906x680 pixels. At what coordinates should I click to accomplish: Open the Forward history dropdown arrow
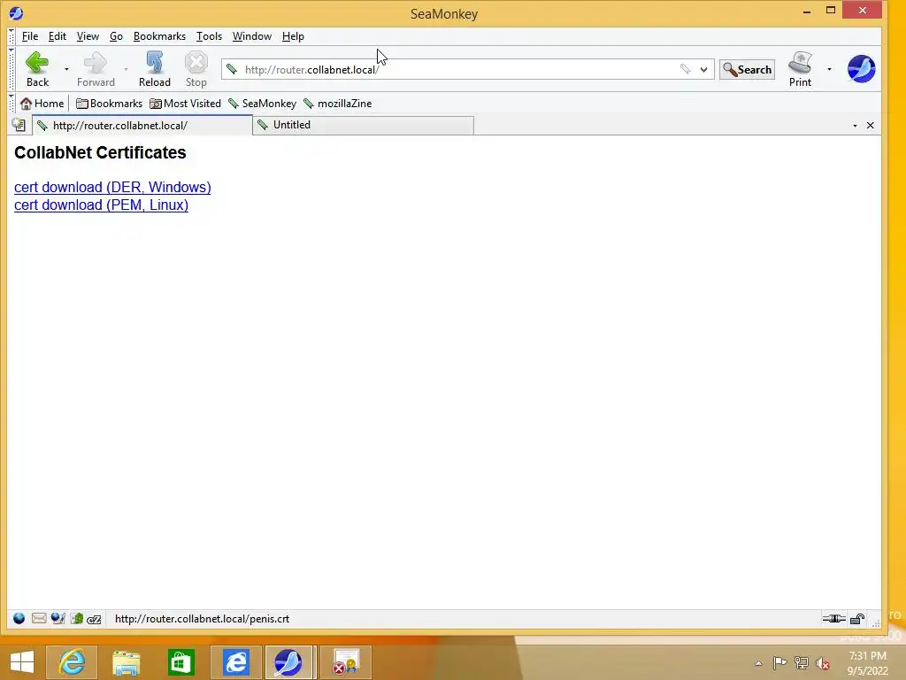(126, 69)
